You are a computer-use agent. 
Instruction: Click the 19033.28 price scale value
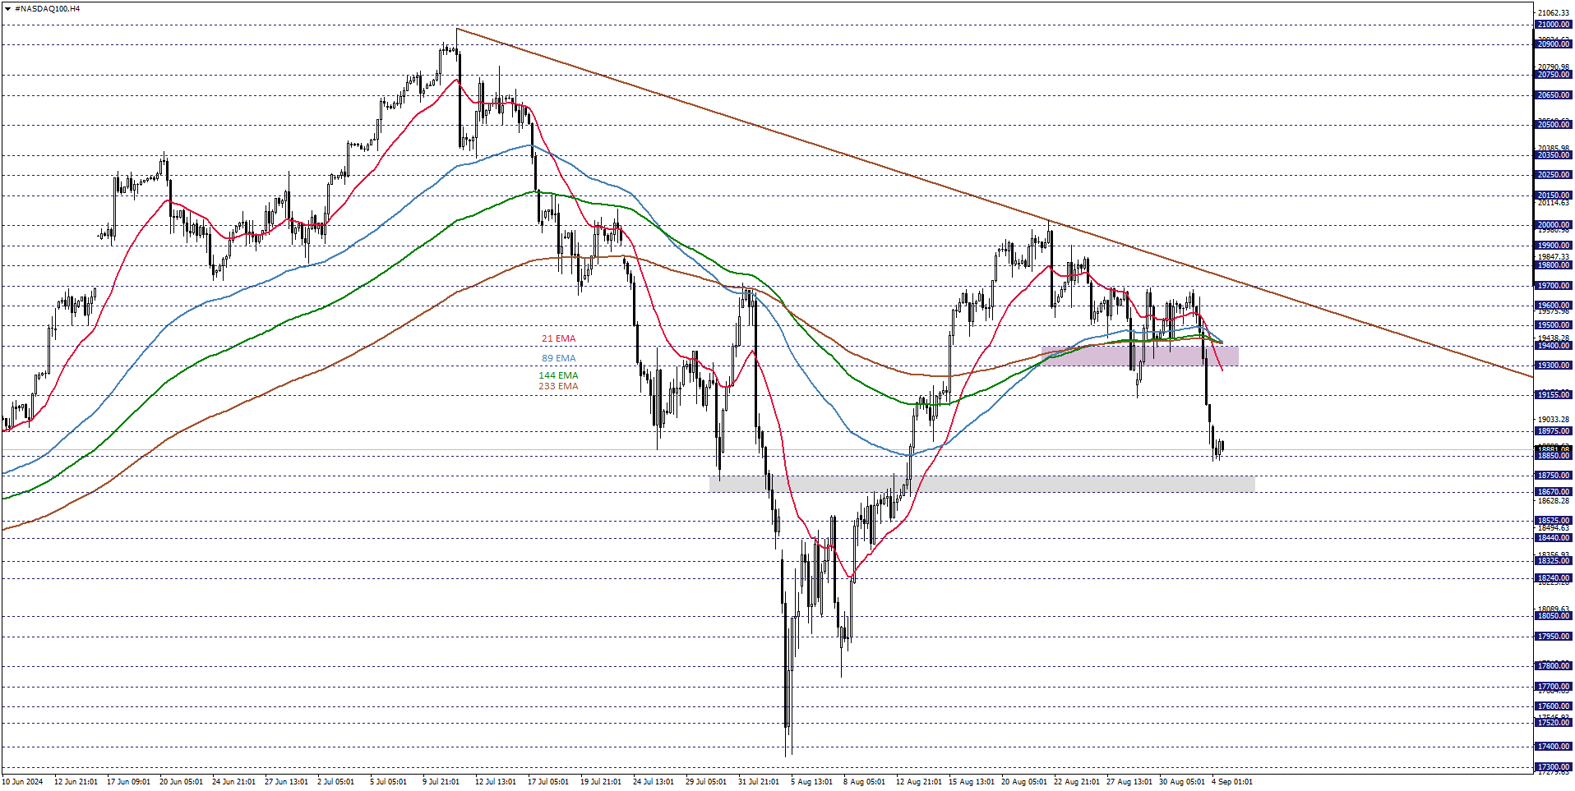click(1554, 419)
